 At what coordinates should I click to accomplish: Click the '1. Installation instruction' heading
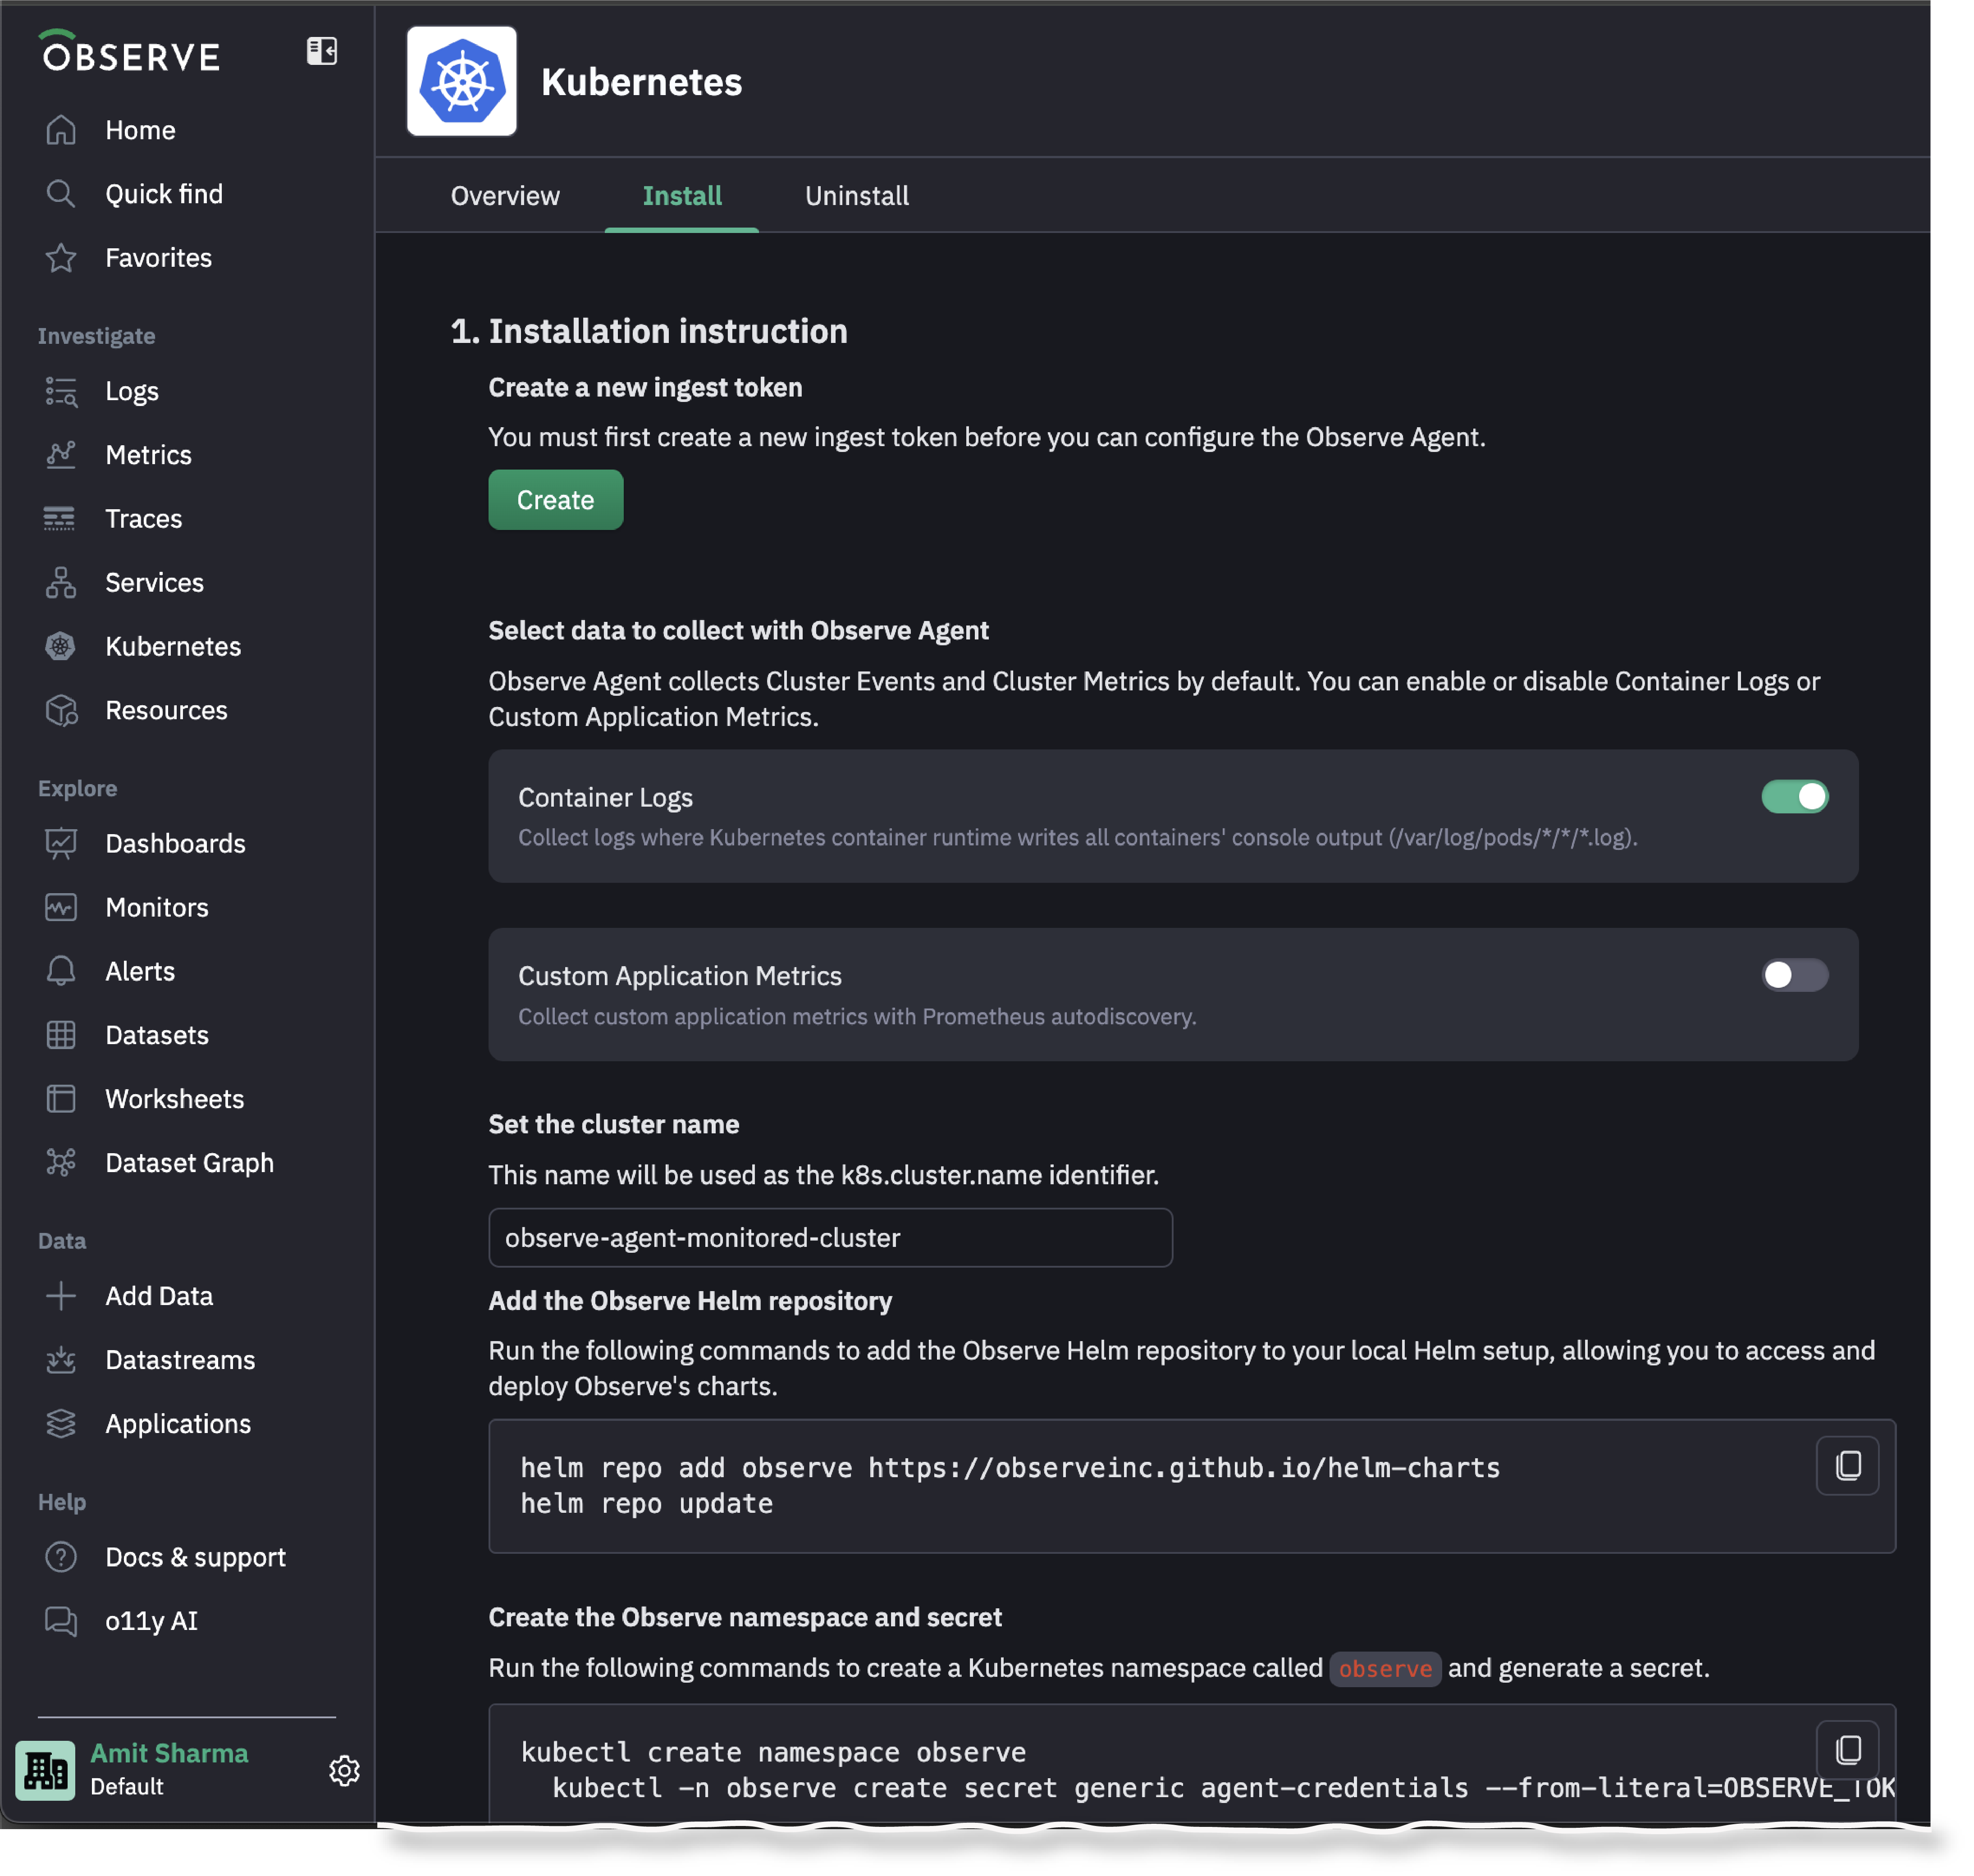pos(649,332)
